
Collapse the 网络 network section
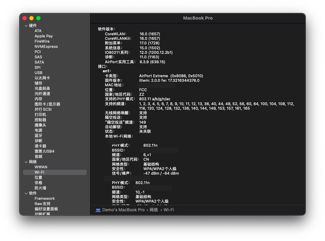click(x=26, y=162)
